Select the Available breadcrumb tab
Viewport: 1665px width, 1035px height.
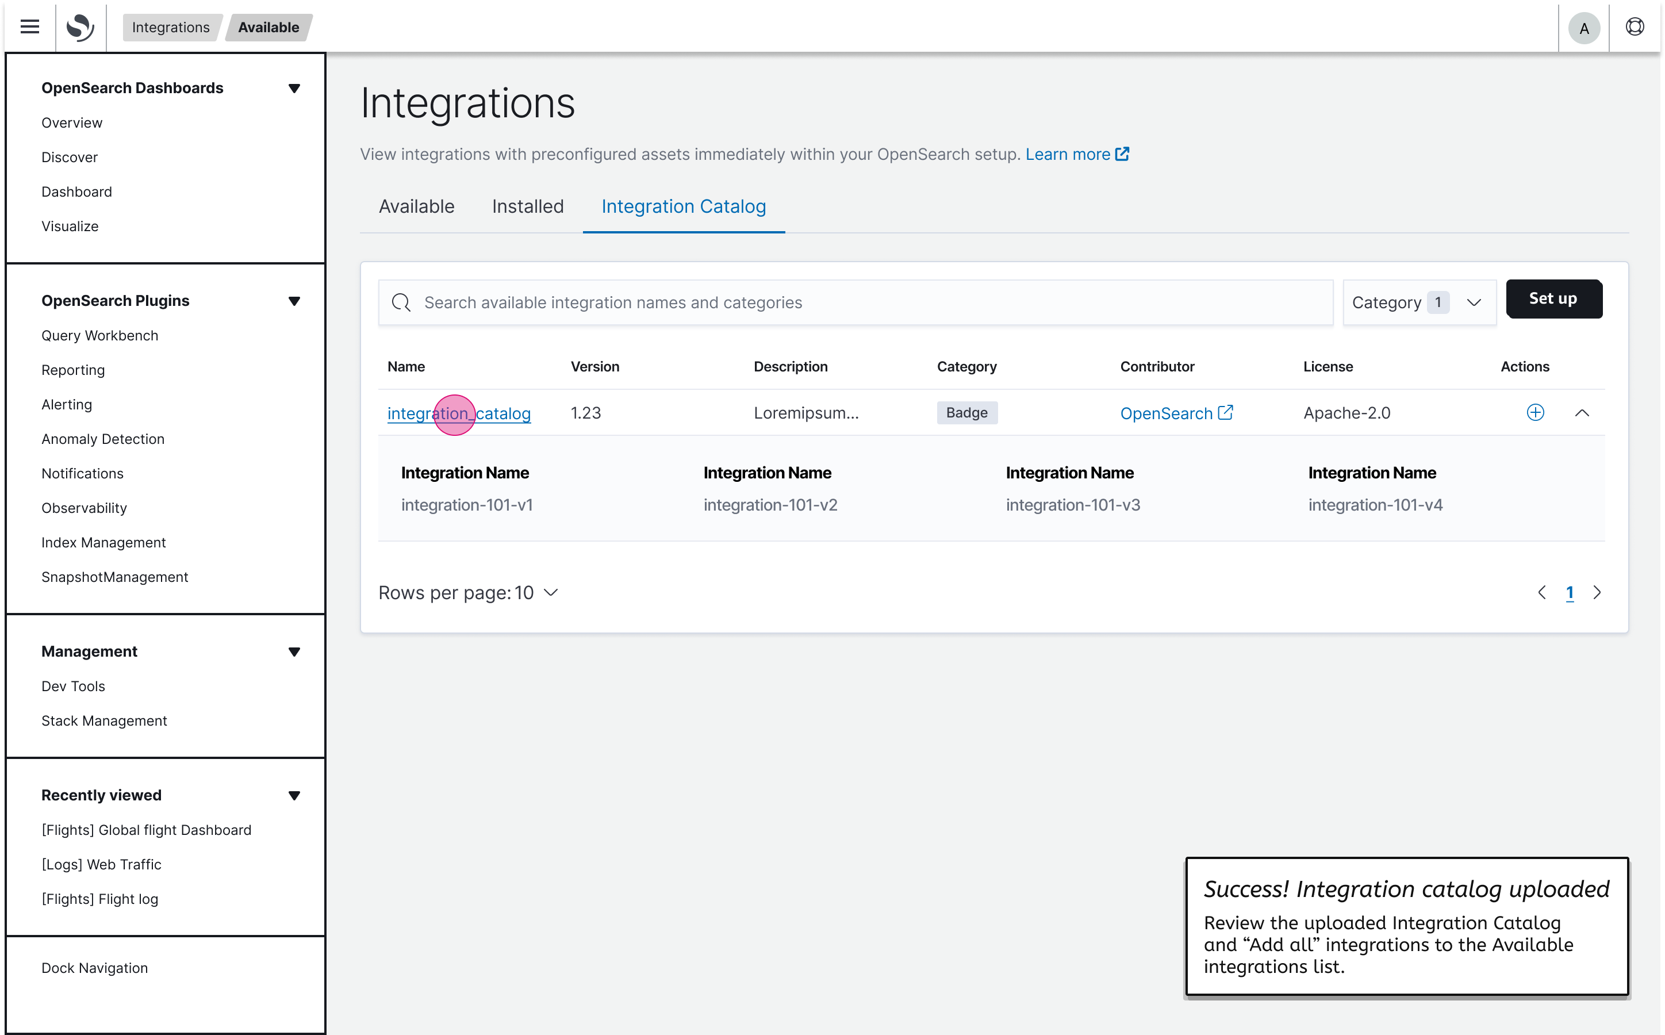pos(268,28)
